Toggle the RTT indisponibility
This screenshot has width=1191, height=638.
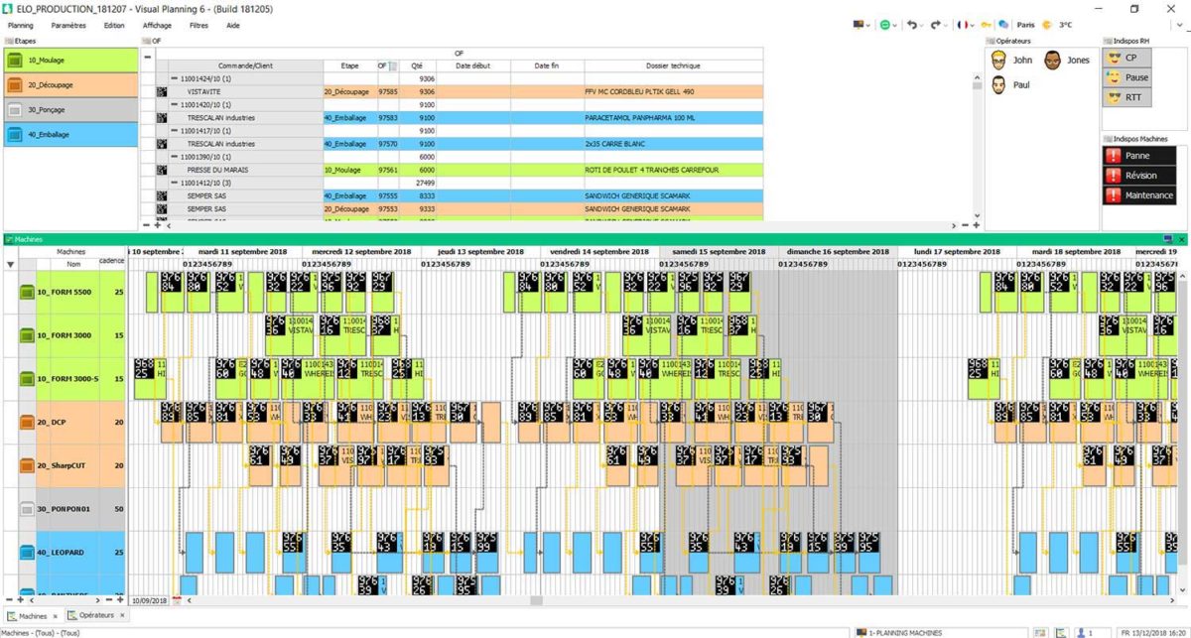coord(1113,97)
